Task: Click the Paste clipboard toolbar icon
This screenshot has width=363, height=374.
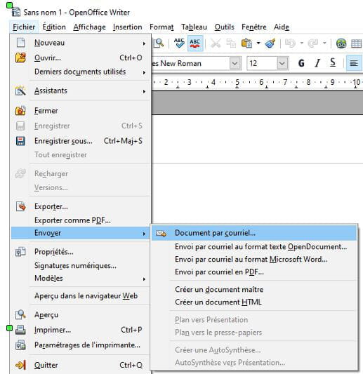Action: (x=246, y=44)
